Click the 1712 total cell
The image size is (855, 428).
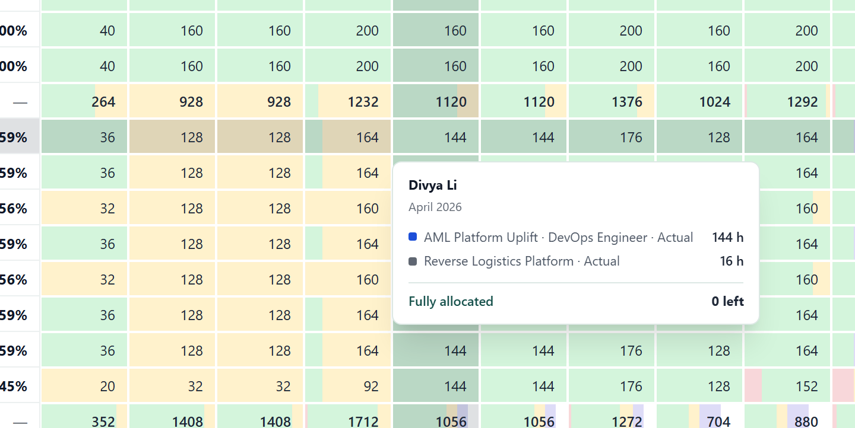point(348,416)
